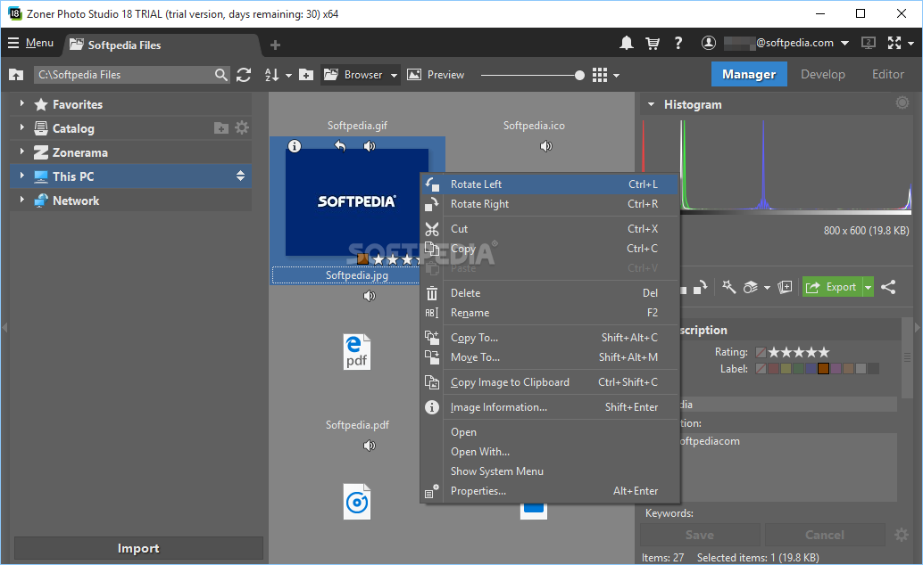
Task: Add a new tab with the plus icon
Action: point(275,45)
